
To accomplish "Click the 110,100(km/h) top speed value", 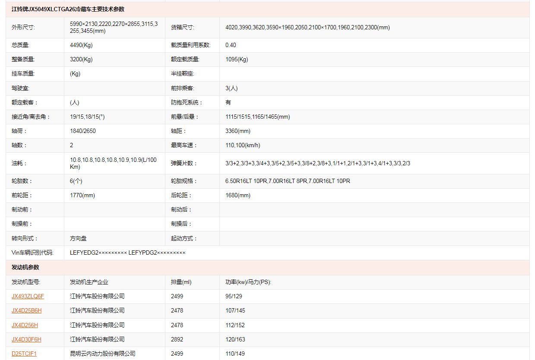I will [x=243, y=145].
